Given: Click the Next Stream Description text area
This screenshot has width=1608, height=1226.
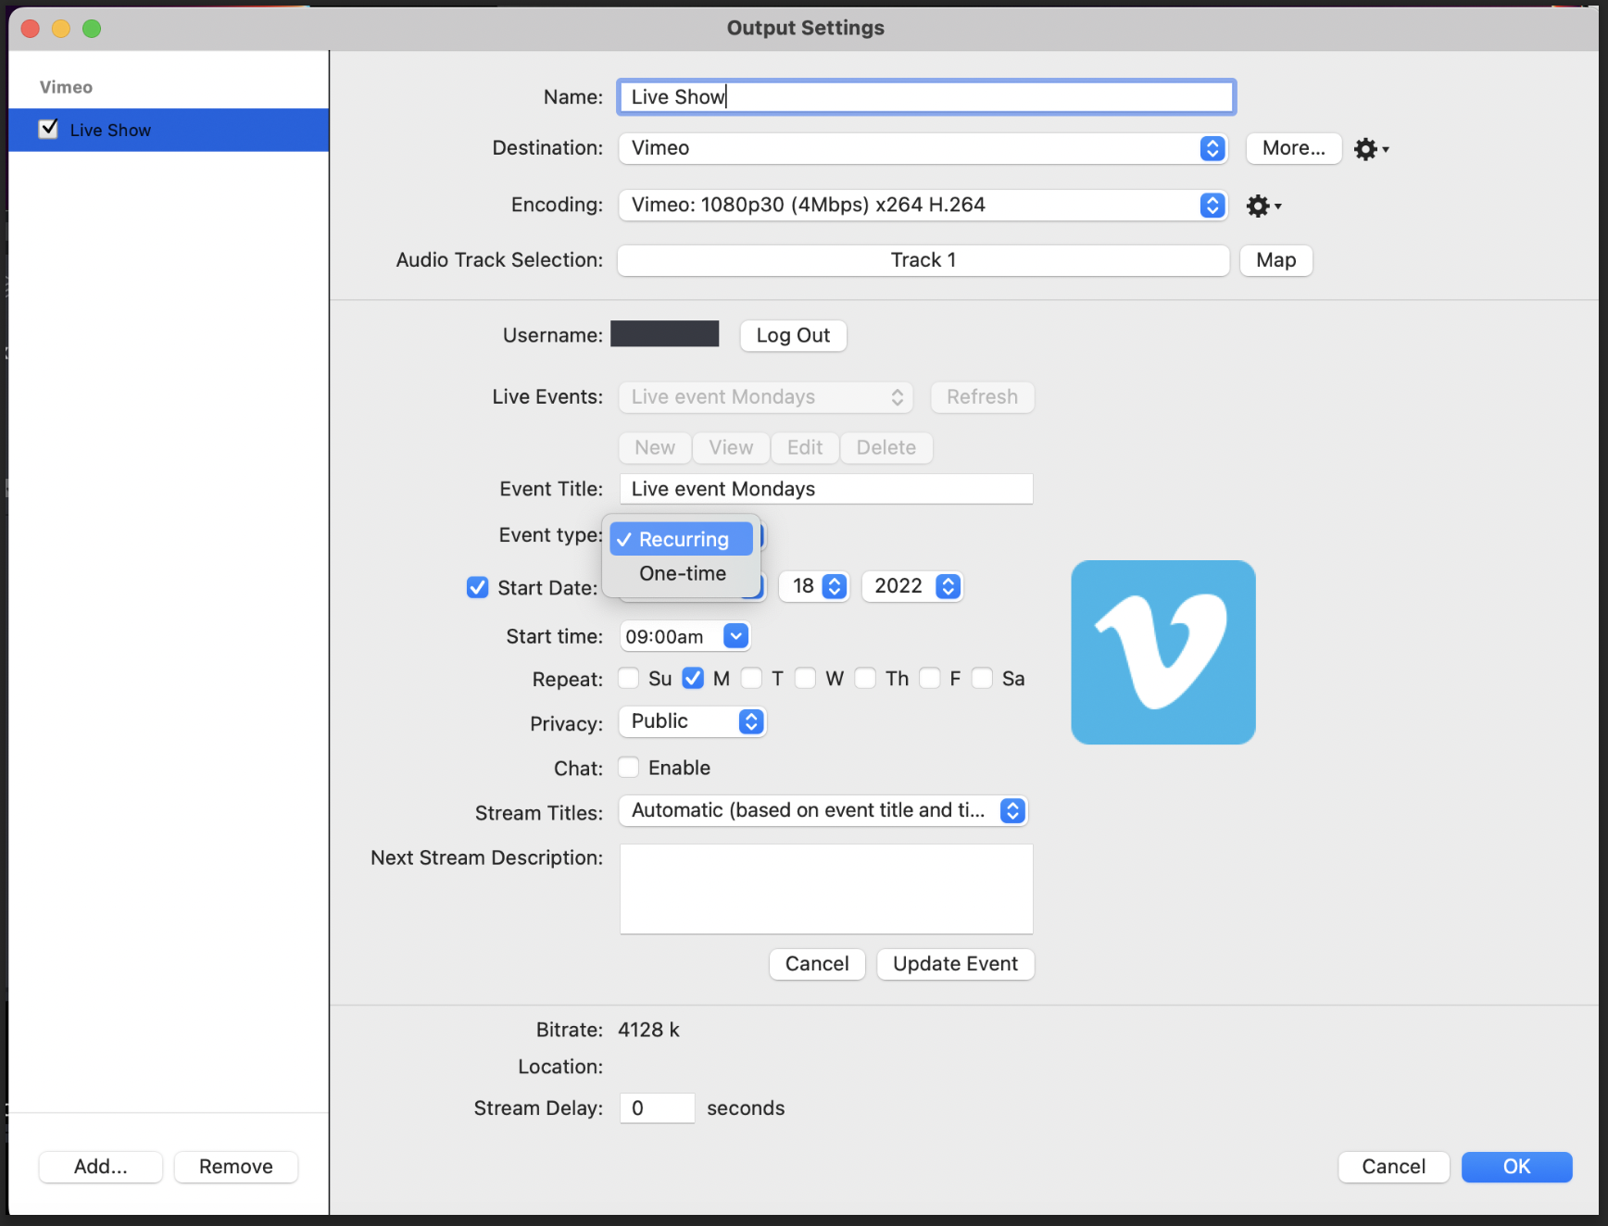Looking at the screenshot, I should (826, 889).
